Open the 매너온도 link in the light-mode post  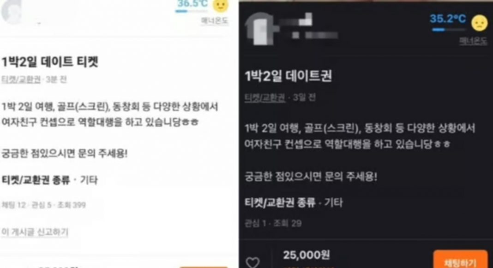[215, 20]
